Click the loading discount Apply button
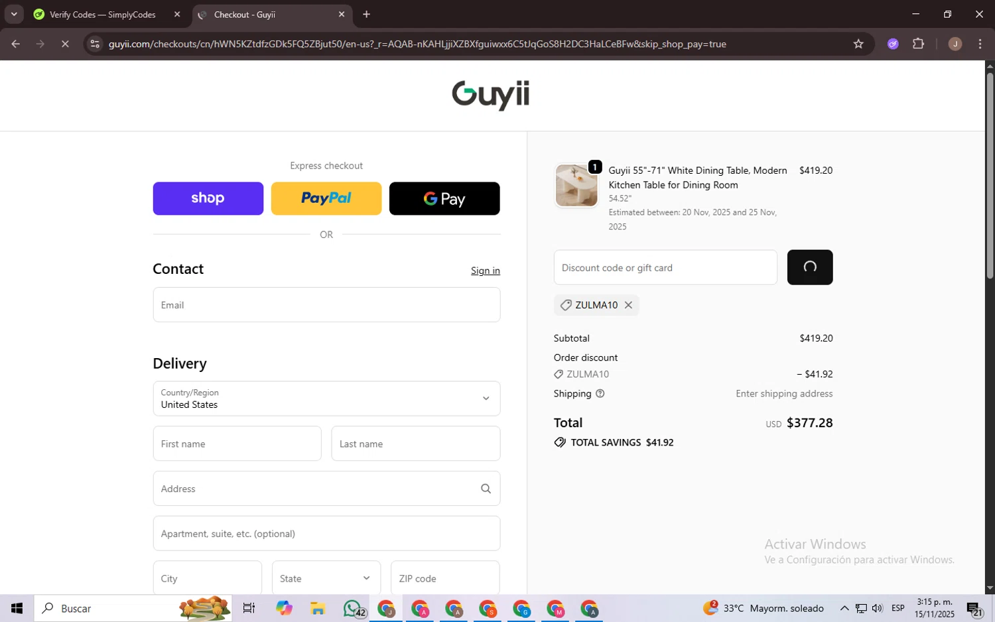 [x=810, y=267]
